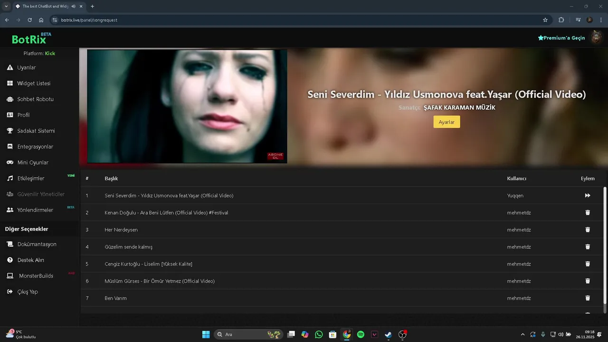This screenshot has width=608, height=342.
Task: Click the song video thumbnail
Action: pyautogui.click(x=187, y=106)
